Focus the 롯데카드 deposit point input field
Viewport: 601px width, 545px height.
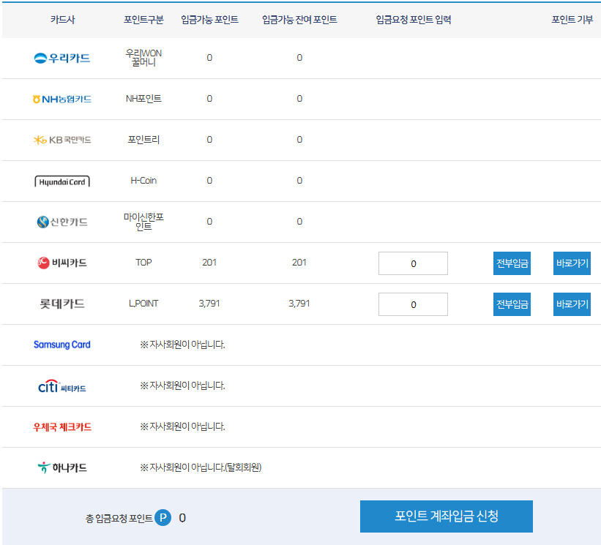pyautogui.click(x=413, y=304)
